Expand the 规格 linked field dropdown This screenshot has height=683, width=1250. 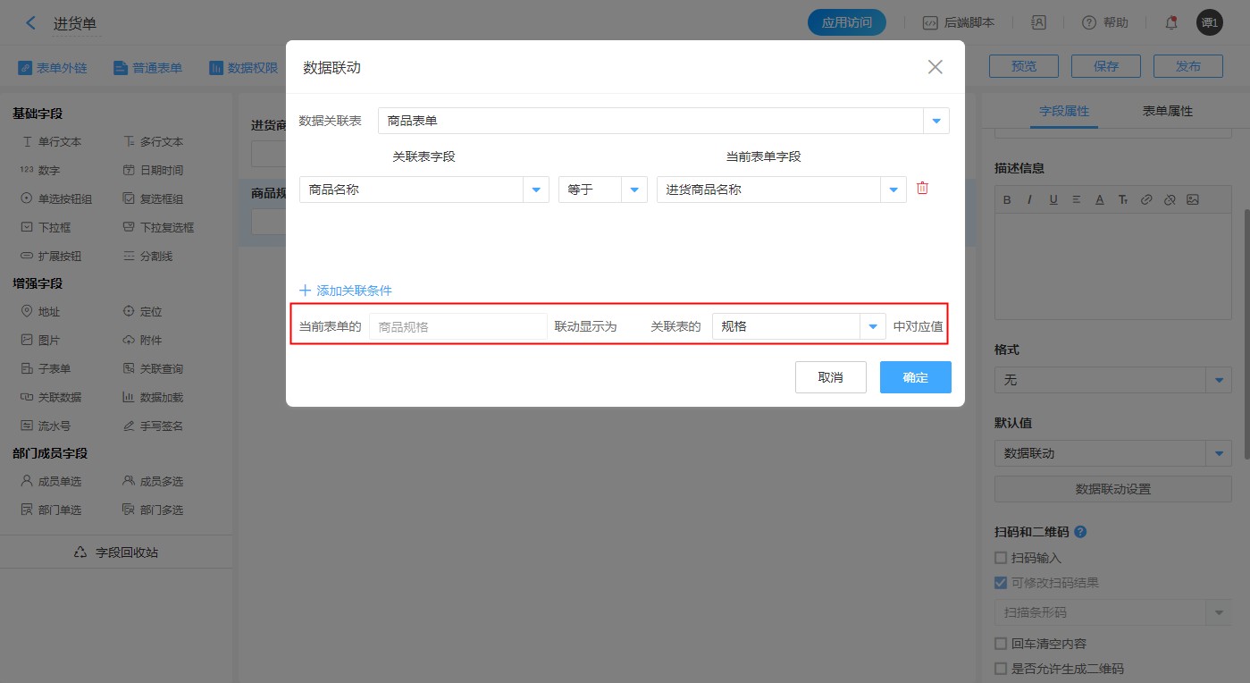coord(872,327)
